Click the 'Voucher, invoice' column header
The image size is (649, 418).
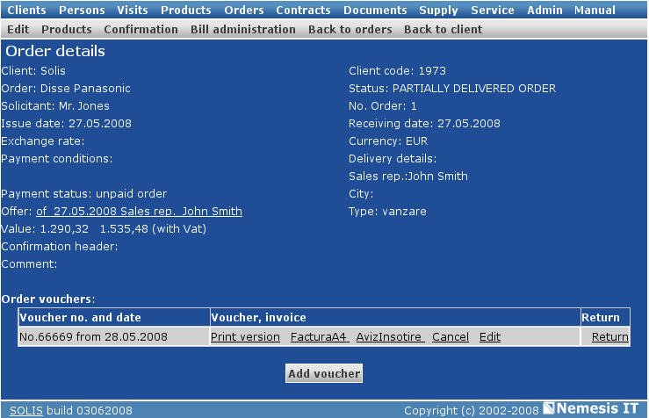[395, 317]
